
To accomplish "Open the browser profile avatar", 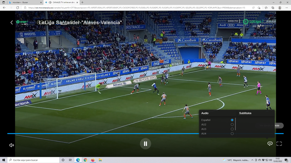I will pyautogui.click(x=280, y=8).
